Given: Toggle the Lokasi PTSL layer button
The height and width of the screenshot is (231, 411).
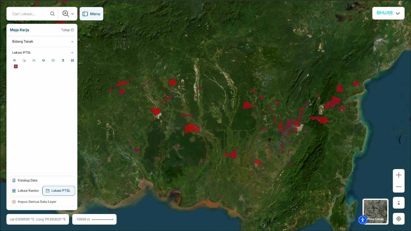Looking at the screenshot, I should [x=59, y=191].
